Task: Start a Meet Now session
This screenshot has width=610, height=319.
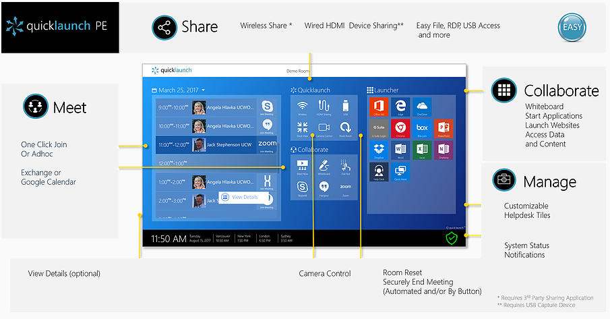Action: pos(302,167)
